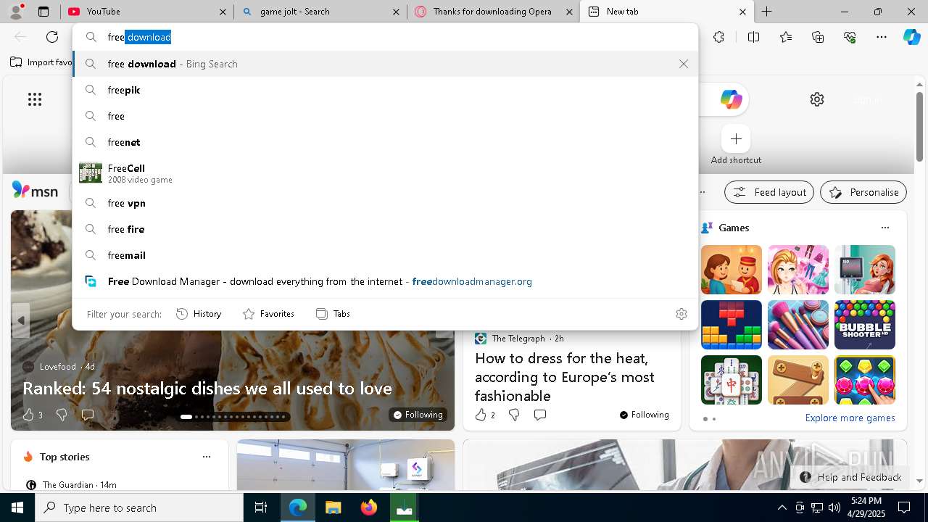
Task: Open Games card more options
Action: [x=884, y=228]
